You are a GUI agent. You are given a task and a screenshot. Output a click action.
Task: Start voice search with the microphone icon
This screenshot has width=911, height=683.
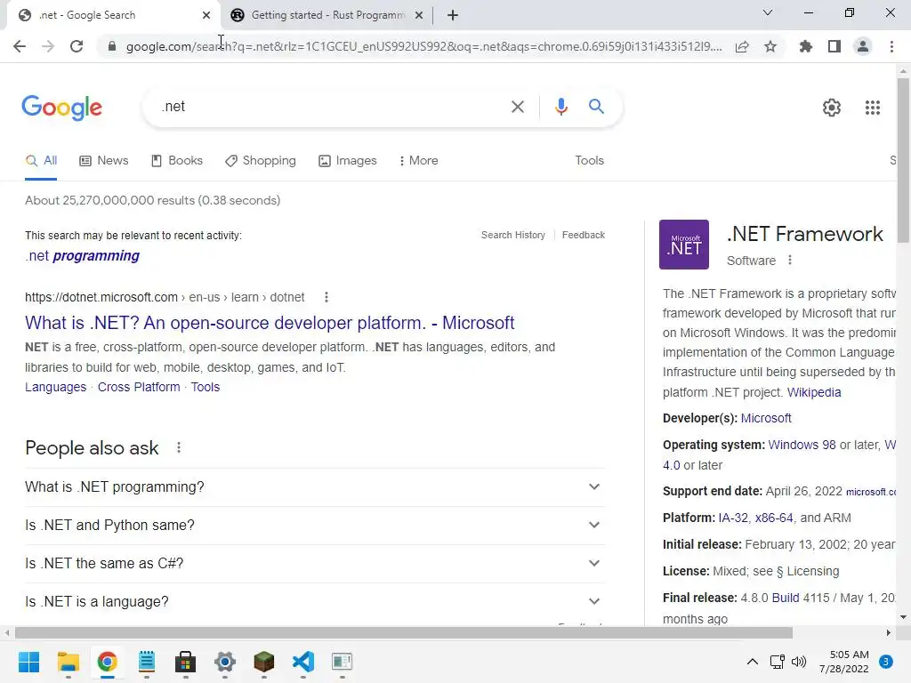560,107
